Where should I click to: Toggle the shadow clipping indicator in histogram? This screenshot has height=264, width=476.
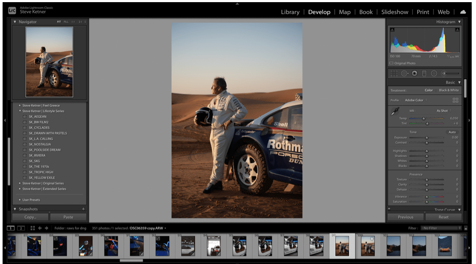392,30
